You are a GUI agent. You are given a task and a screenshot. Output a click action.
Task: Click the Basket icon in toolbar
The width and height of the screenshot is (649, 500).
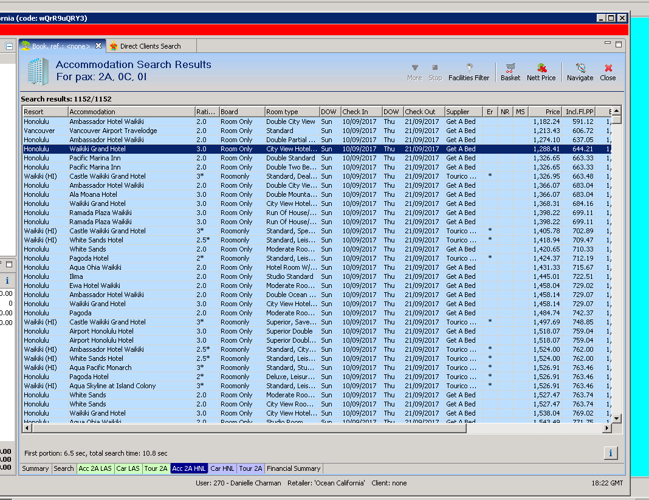click(510, 72)
